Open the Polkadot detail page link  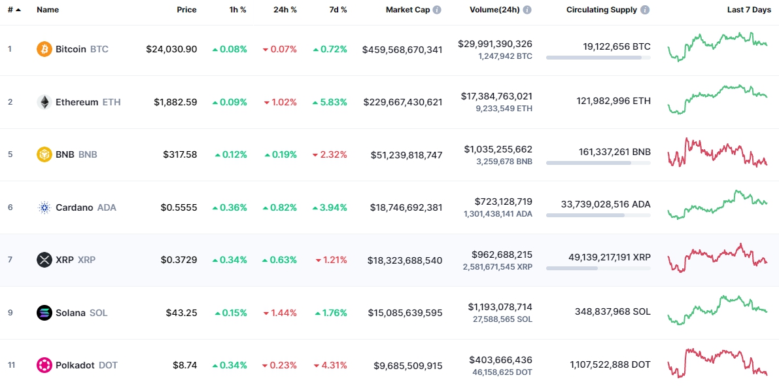(86, 365)
